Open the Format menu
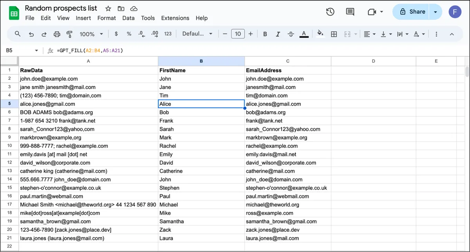 [107, 18]
